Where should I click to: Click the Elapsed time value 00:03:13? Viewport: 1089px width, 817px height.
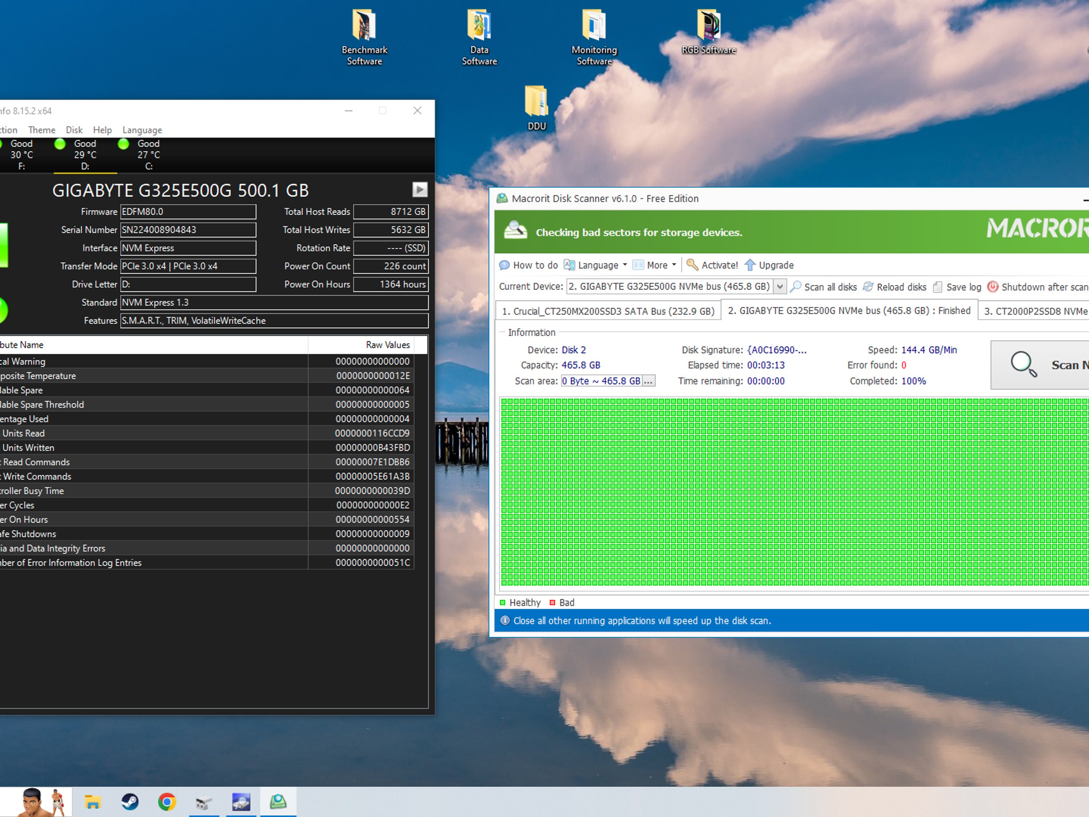coord(766,365)
